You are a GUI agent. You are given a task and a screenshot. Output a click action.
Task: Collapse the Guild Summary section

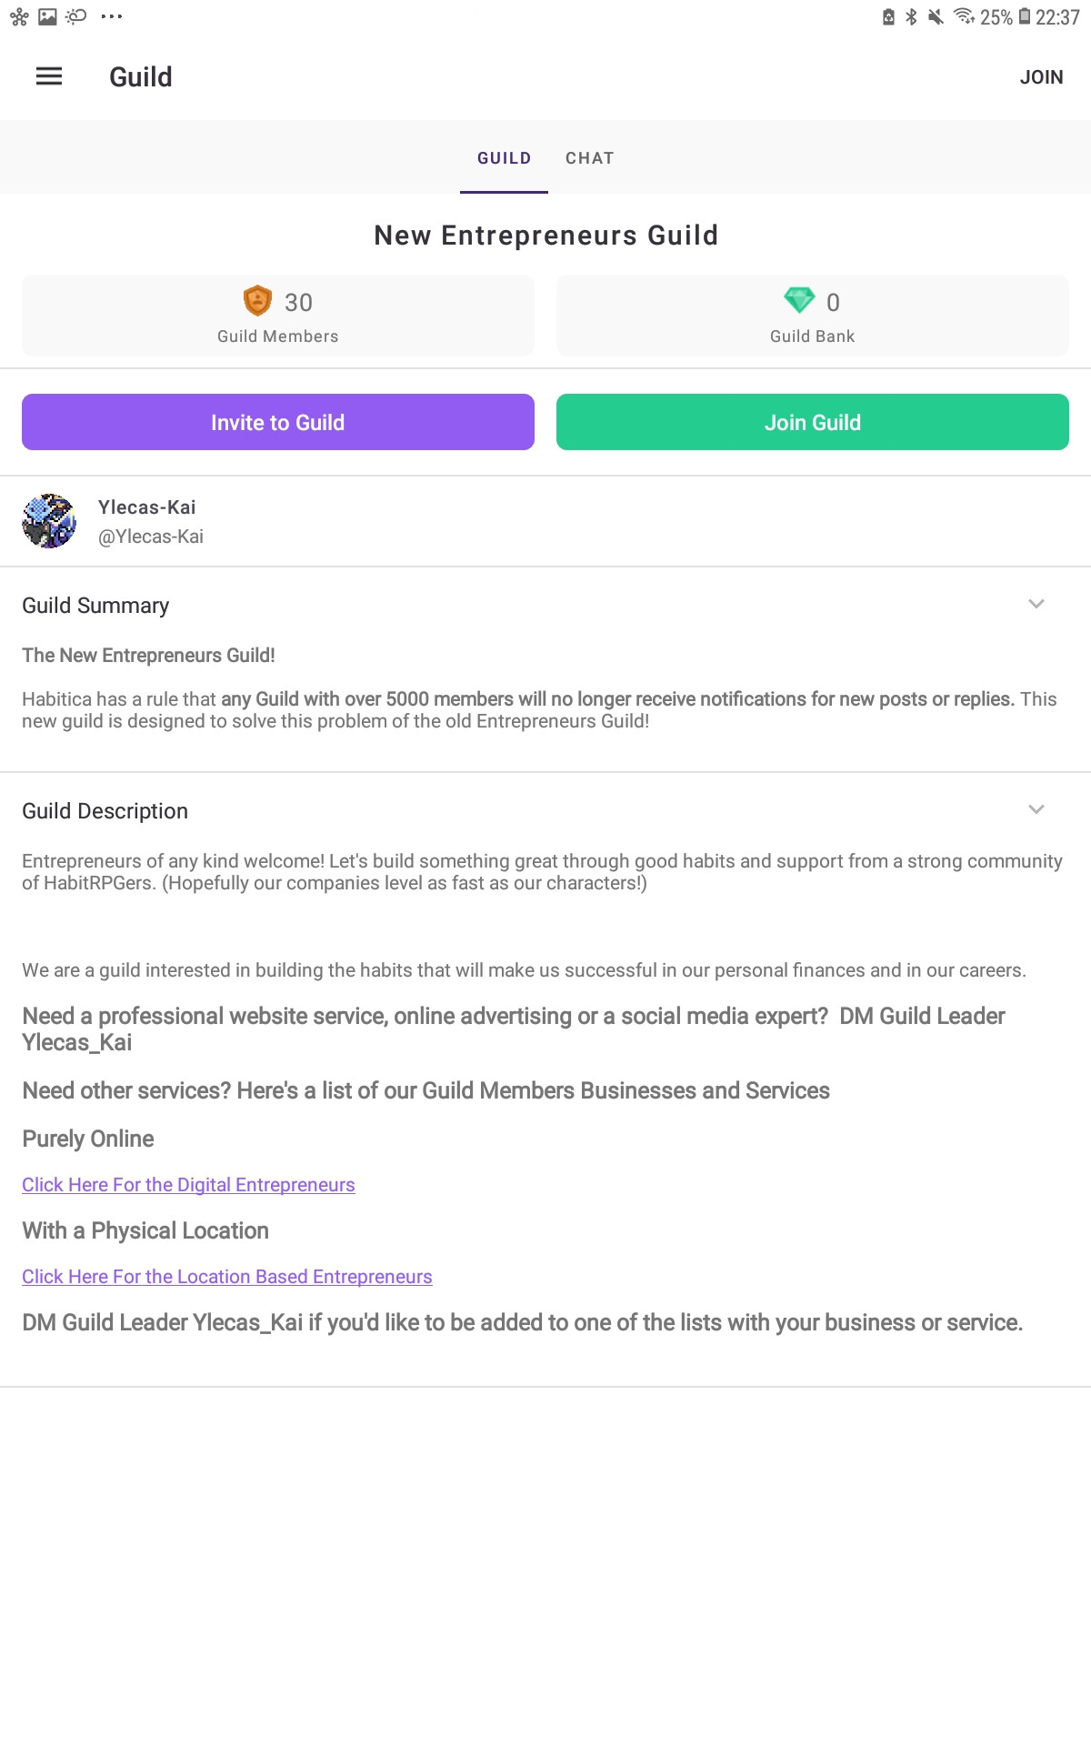(x=1036, y=604)
